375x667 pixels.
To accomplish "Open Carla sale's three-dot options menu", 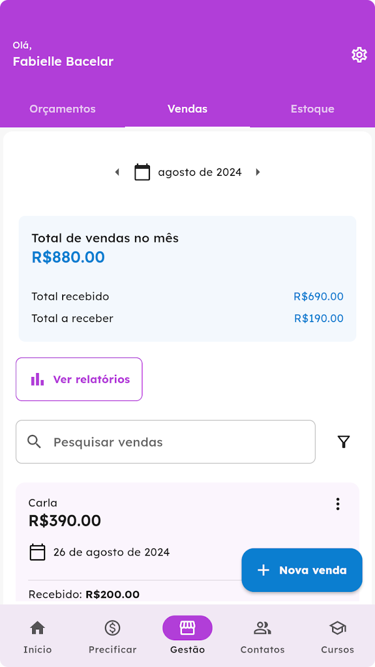I will point(337,504).
